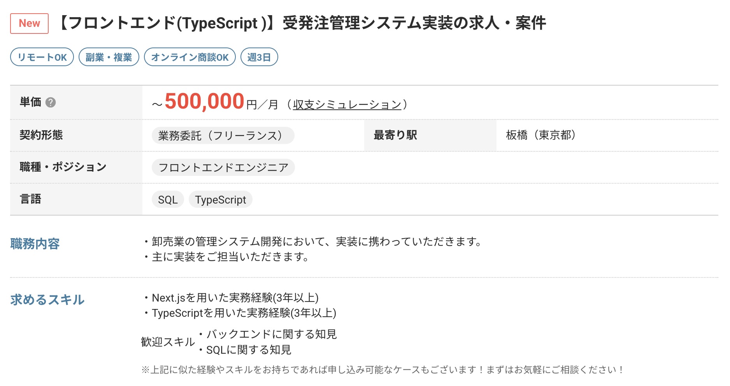Viewport: 730px width, 386px height.
Task: Open the job title heading about 受発注管理システム
Action: pos(301,23)
